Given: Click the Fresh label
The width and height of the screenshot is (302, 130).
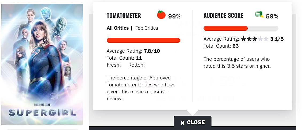Looking at the screenshot, I should 113,65.
